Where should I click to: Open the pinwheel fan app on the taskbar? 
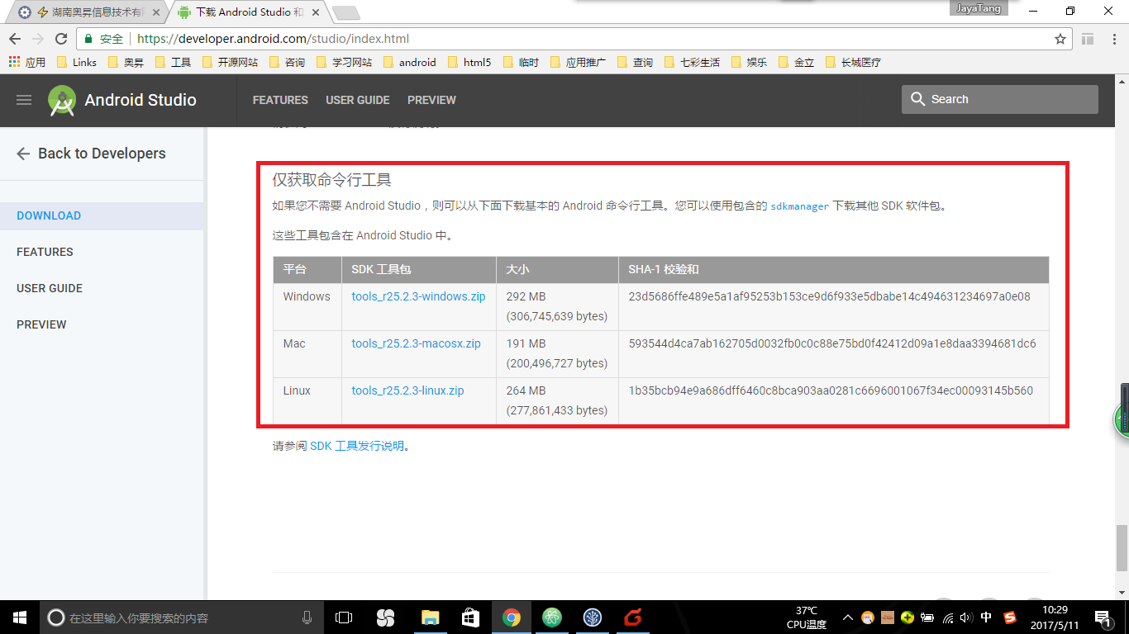coord(385,617)
